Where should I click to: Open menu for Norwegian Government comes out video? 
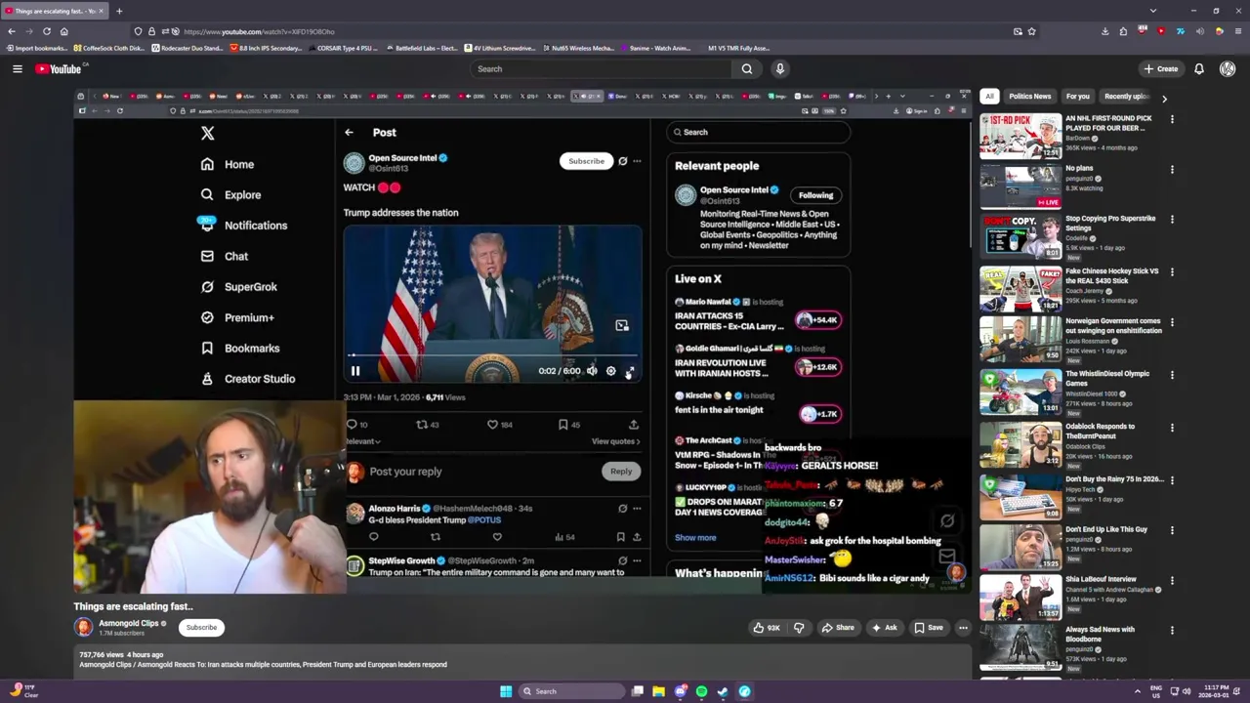pos(1172,323)
